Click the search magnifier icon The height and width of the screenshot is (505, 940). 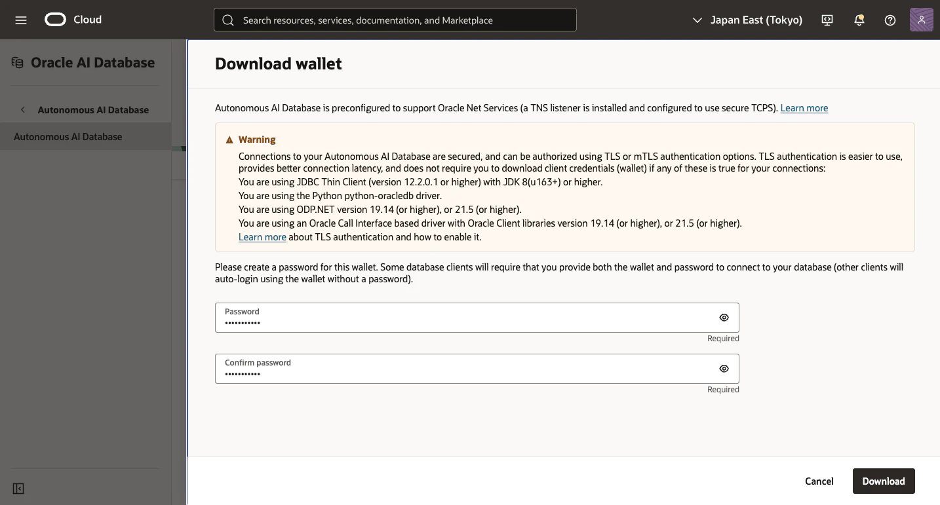(x=228, y=20)
